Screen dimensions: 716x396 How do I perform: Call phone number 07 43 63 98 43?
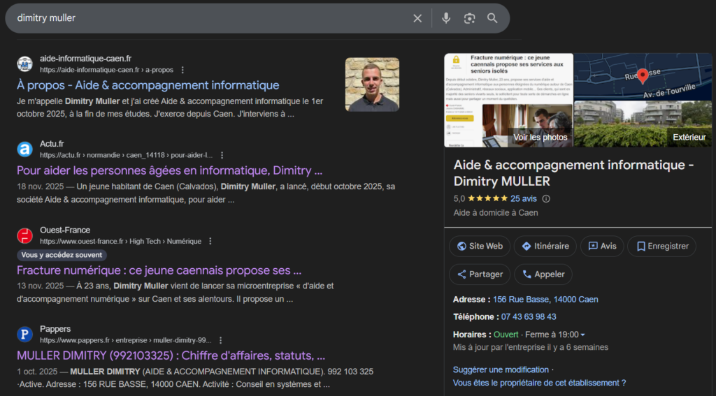[x=529, y=317]
